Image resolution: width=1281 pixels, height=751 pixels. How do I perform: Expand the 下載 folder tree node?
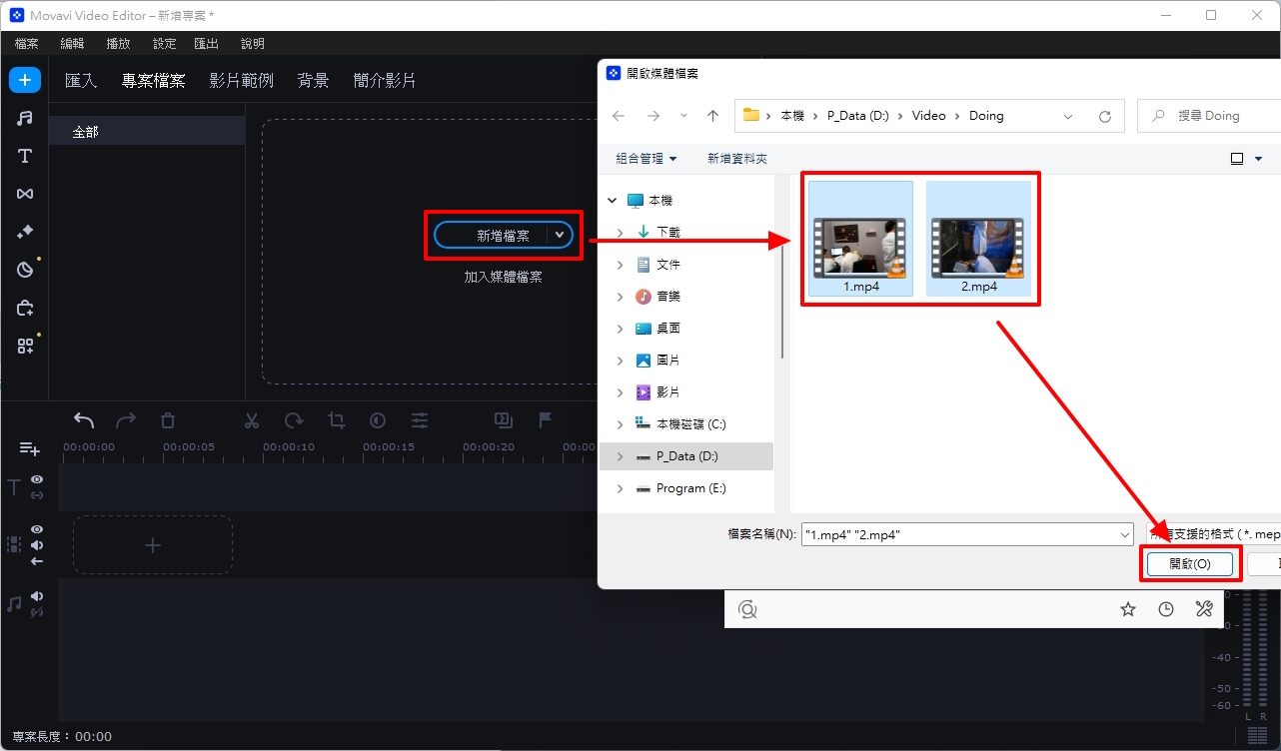click(620, 233)
